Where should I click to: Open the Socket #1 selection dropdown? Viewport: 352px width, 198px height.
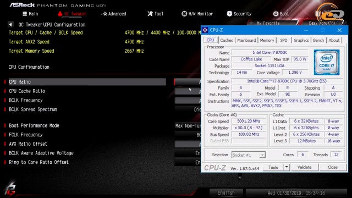coord(248,155)
